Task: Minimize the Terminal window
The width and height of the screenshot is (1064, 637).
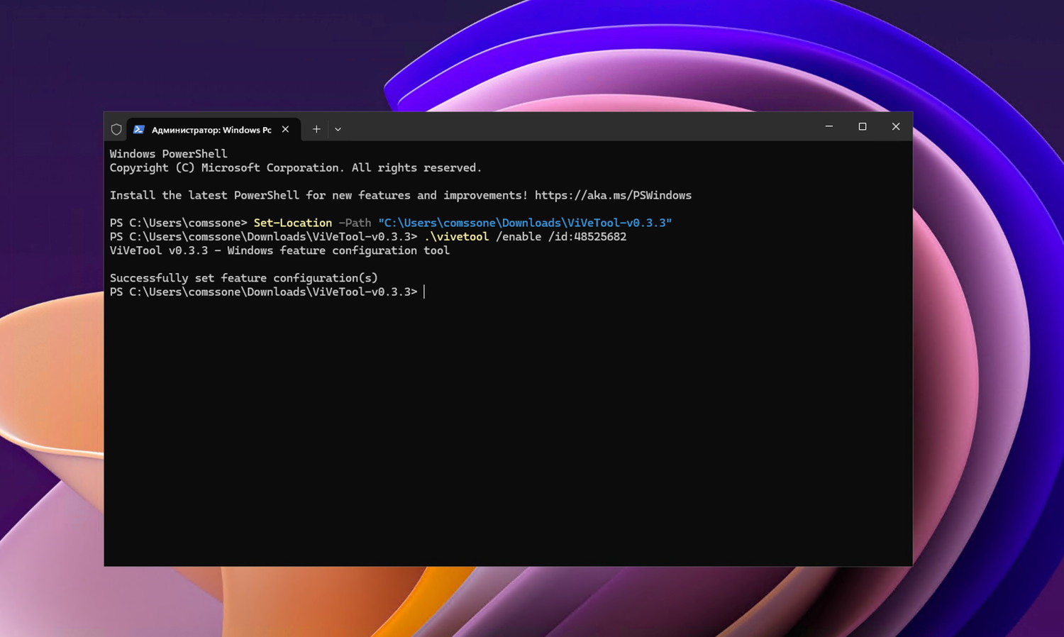Action: tap(829, 126)
